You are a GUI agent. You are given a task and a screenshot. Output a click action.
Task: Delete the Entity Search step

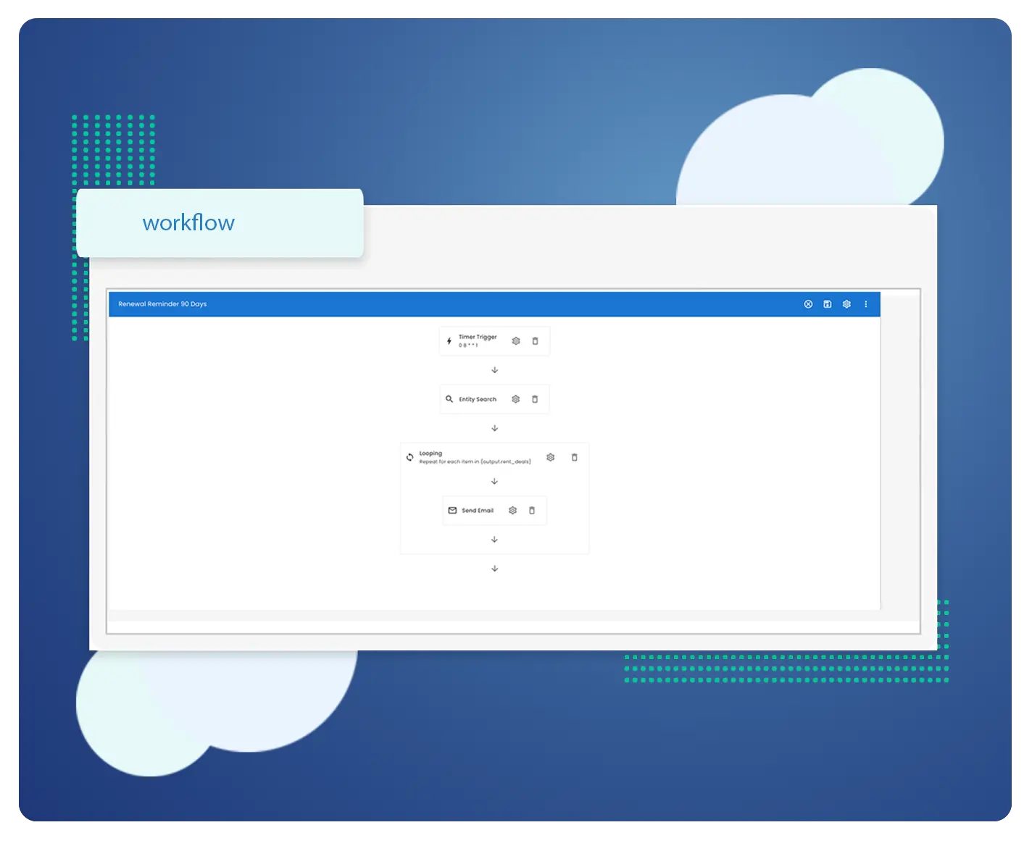point(536,399)
